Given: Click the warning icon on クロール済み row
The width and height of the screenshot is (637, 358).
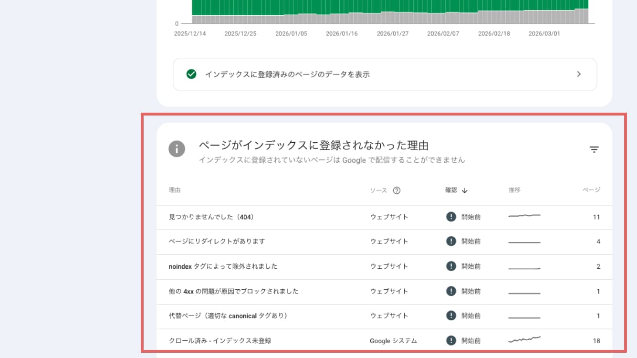Looking at the screenshot, I should pyautogui.click(x=451, y=341).
